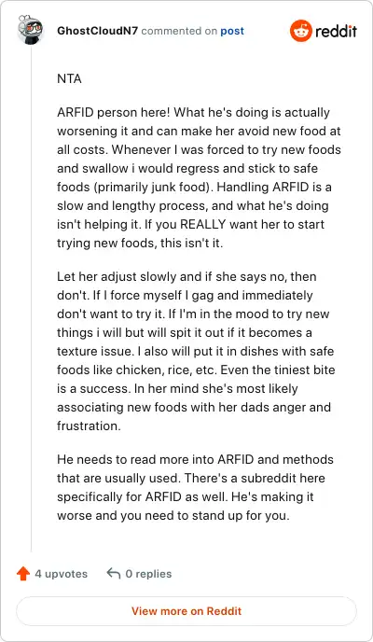This screenshot has height=642, width=373.
Task: Click the capitalized word "REALLY" in the comment
Action: 203,224
